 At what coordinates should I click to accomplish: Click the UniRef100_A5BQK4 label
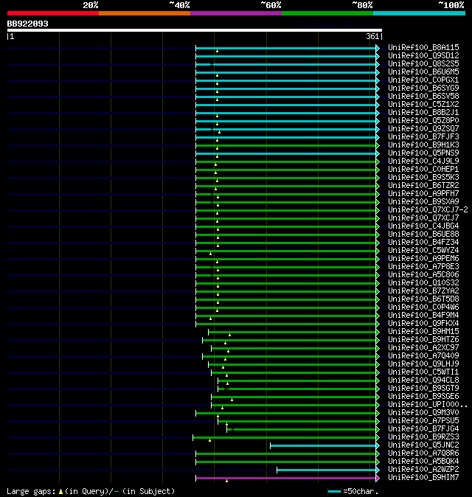pyautogui.click(x=423, y=462)
